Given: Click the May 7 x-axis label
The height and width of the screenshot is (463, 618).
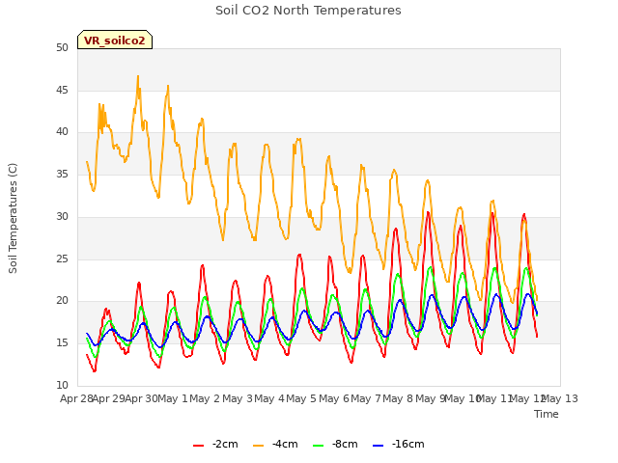Looking at the screenshot, I should [x=366, y=398].
